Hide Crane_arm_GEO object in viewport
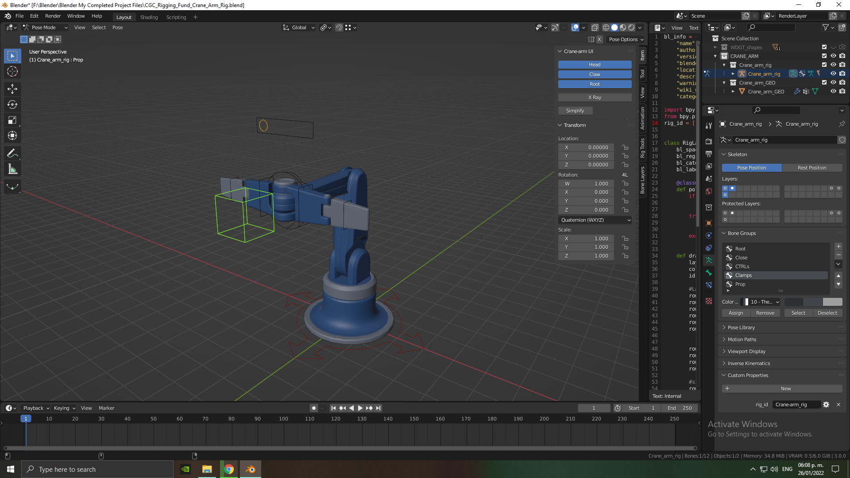This screenshot has height=478, width=850. point(833,92)
